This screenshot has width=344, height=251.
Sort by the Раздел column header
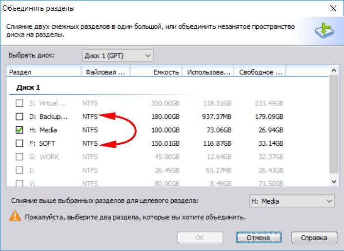point(44,72)
